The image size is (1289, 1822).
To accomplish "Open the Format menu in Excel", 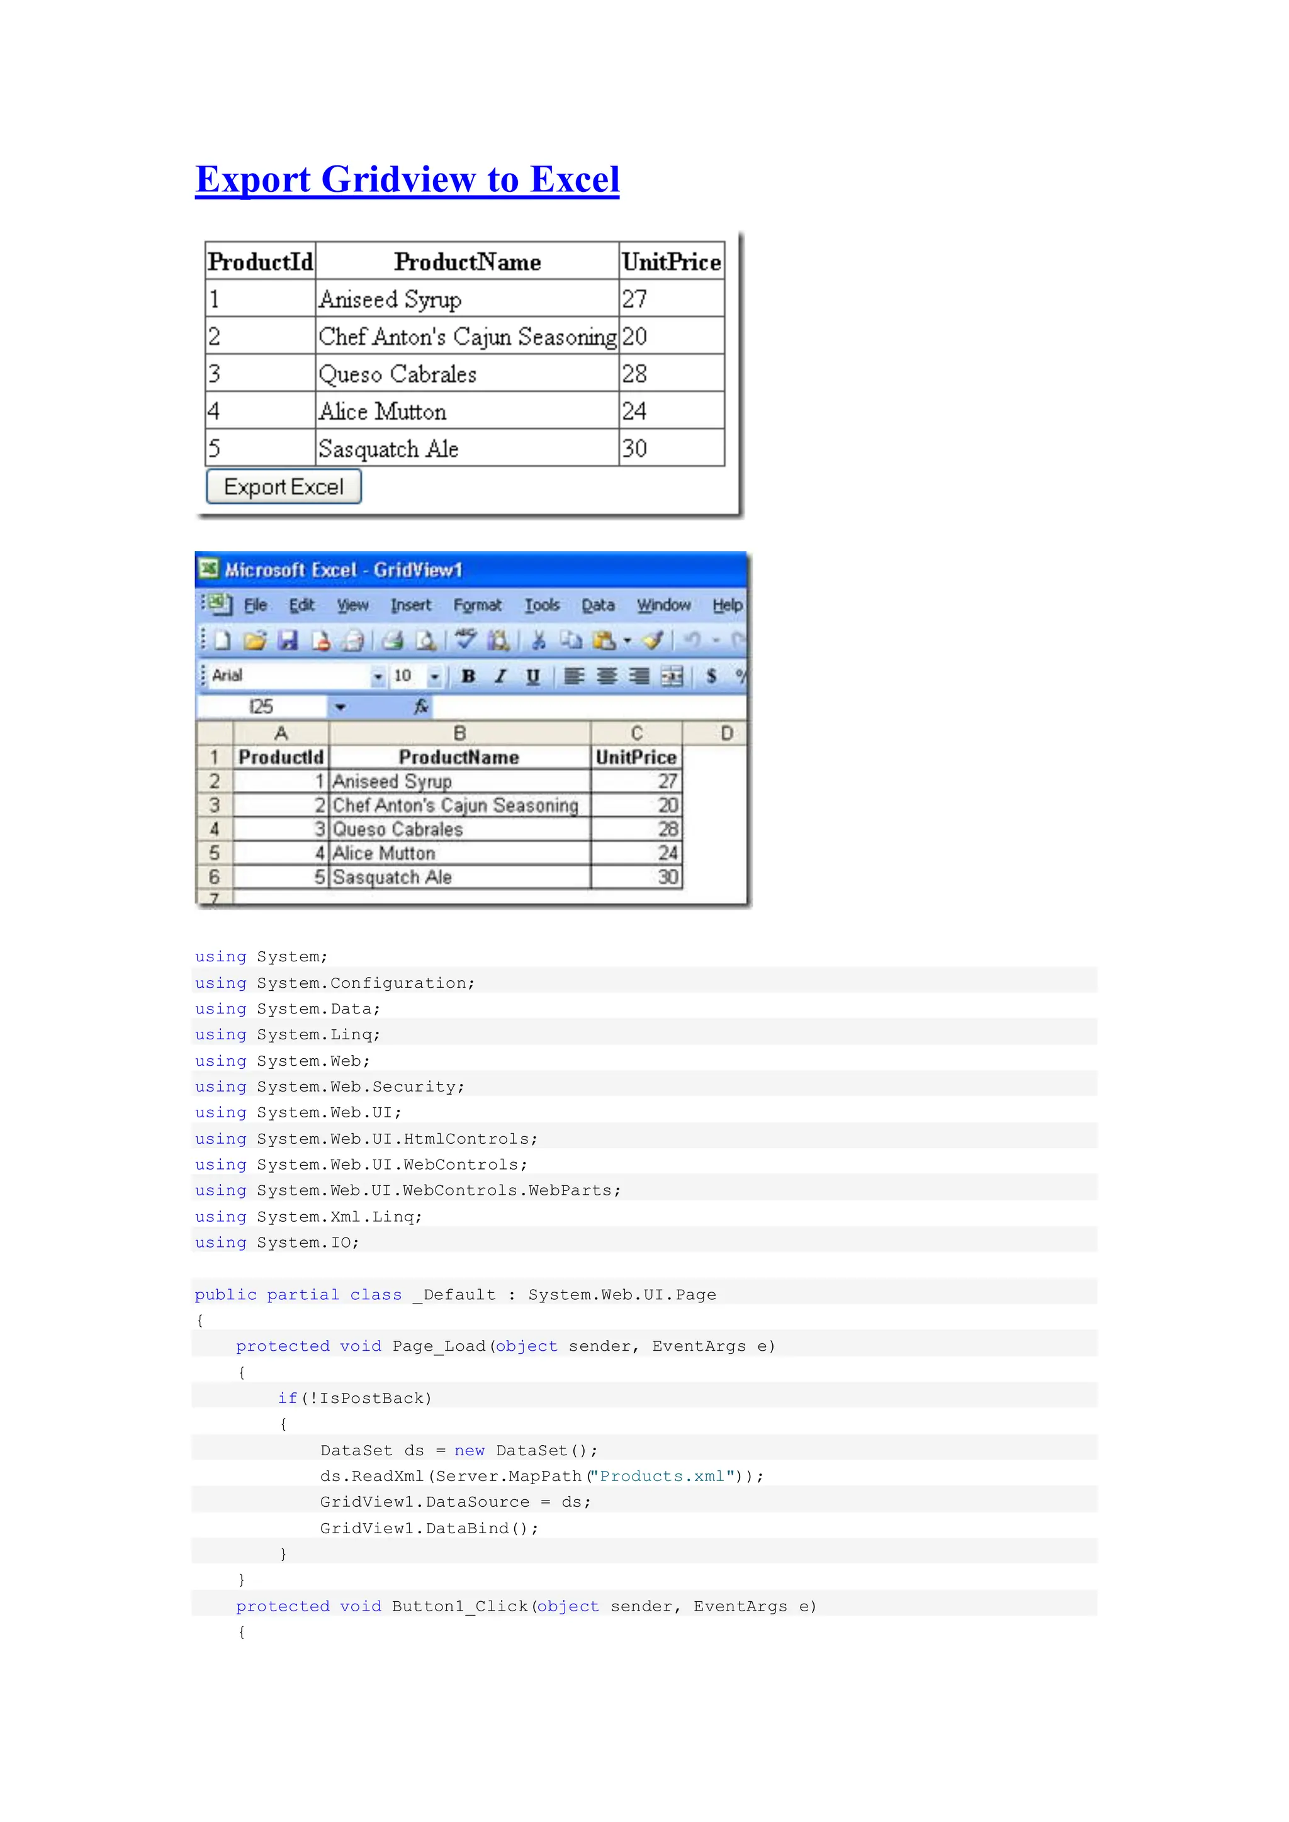I will pos(478,605).
